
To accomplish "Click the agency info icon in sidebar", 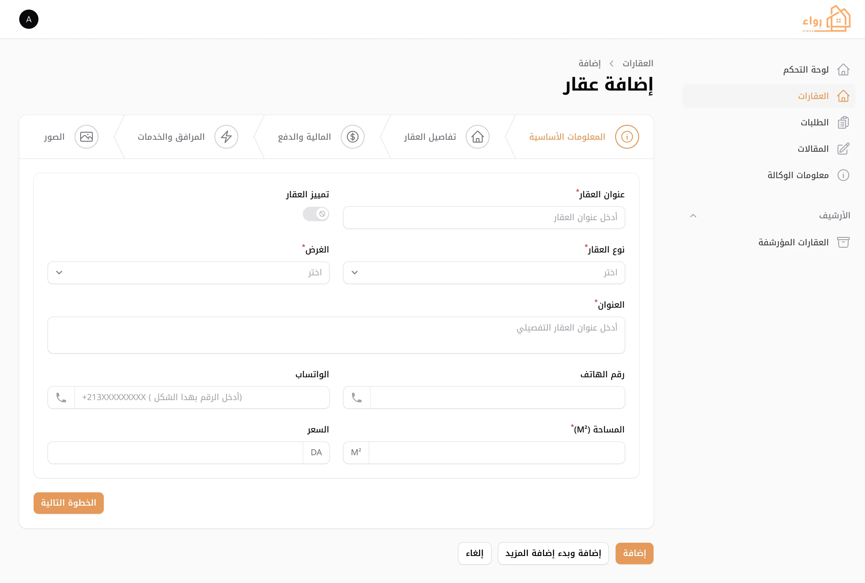I will pyautogui.click(x=843, y=175).
